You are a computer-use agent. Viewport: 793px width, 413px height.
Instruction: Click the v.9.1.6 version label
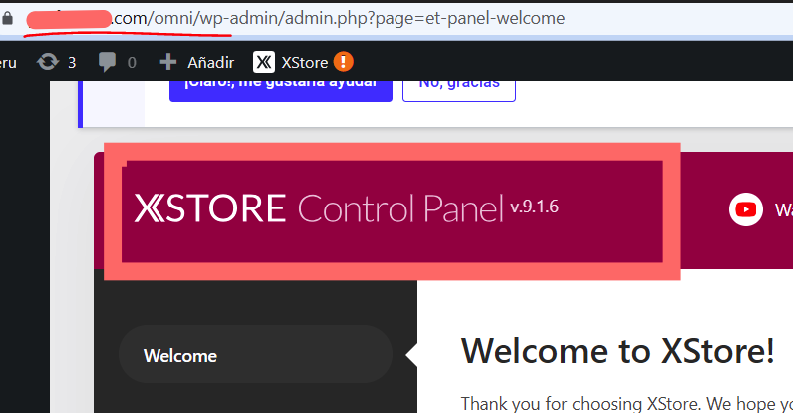point(535,206)
